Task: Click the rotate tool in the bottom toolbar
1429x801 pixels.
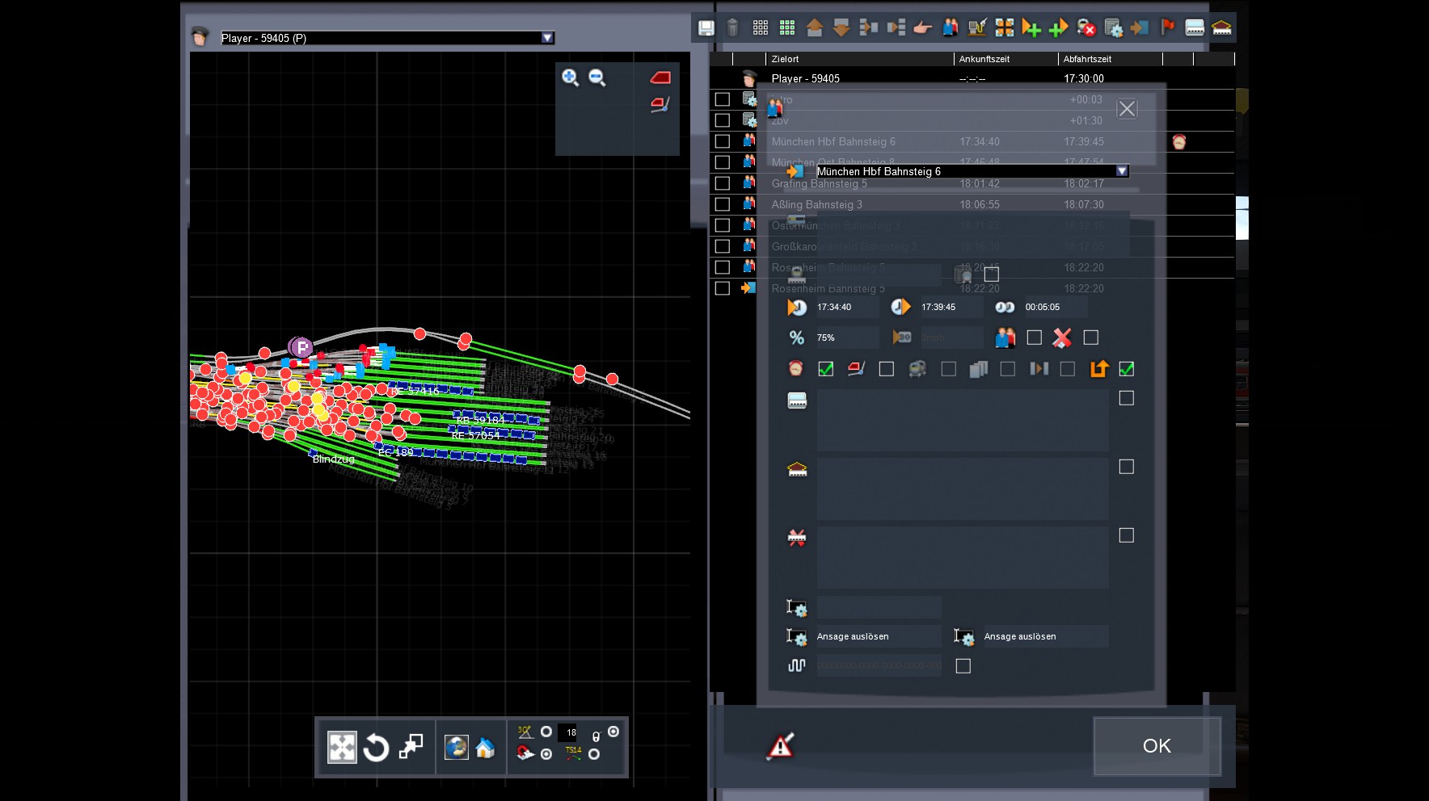Action: pyautogui.click(x=376, y=748)
